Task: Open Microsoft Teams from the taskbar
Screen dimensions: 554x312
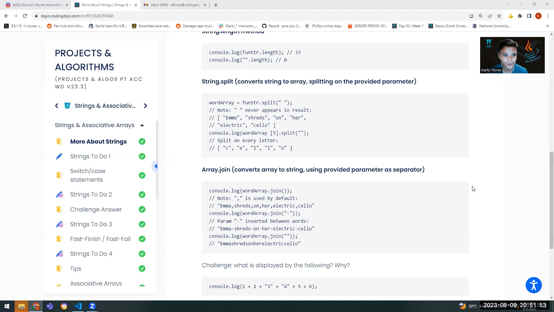Action: (50, 306)
